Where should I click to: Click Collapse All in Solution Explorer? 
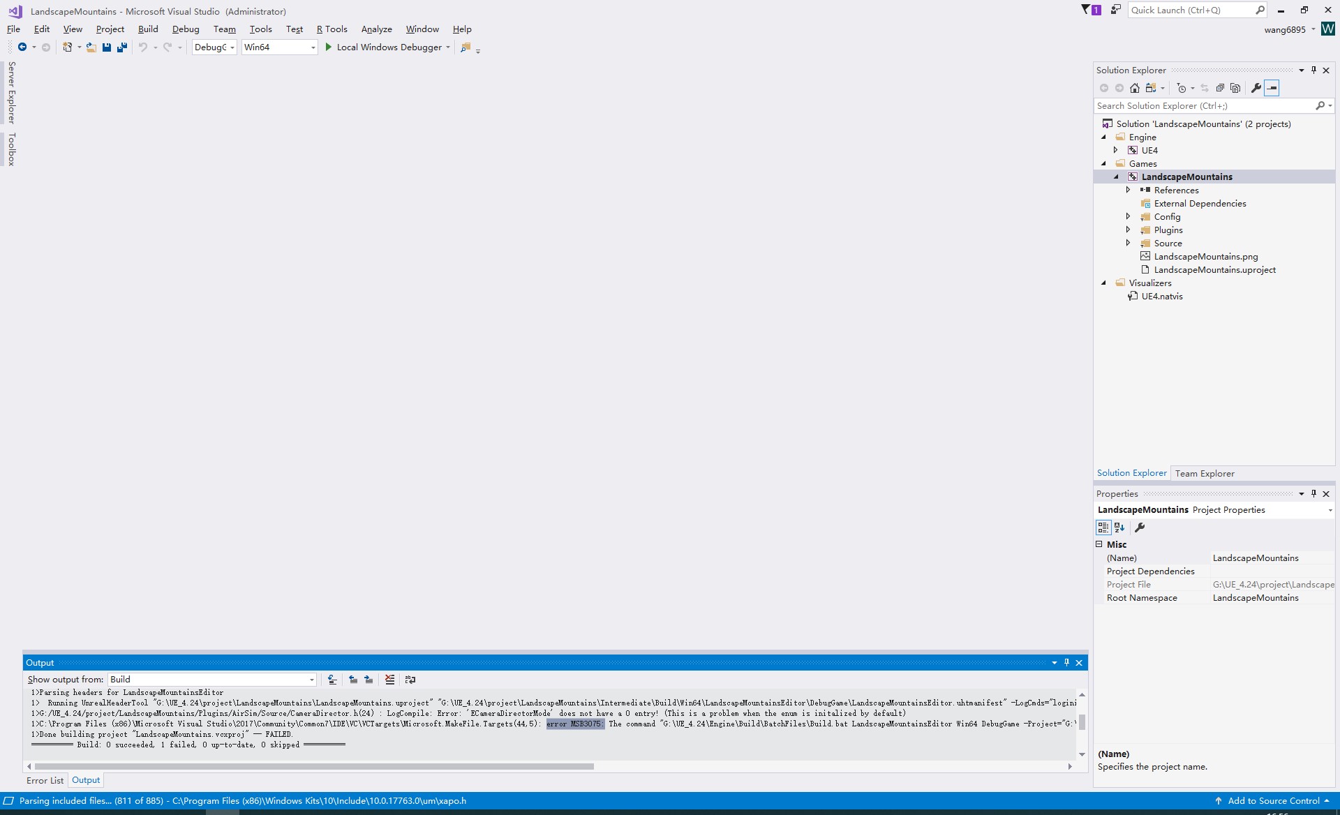point(1220,88)
